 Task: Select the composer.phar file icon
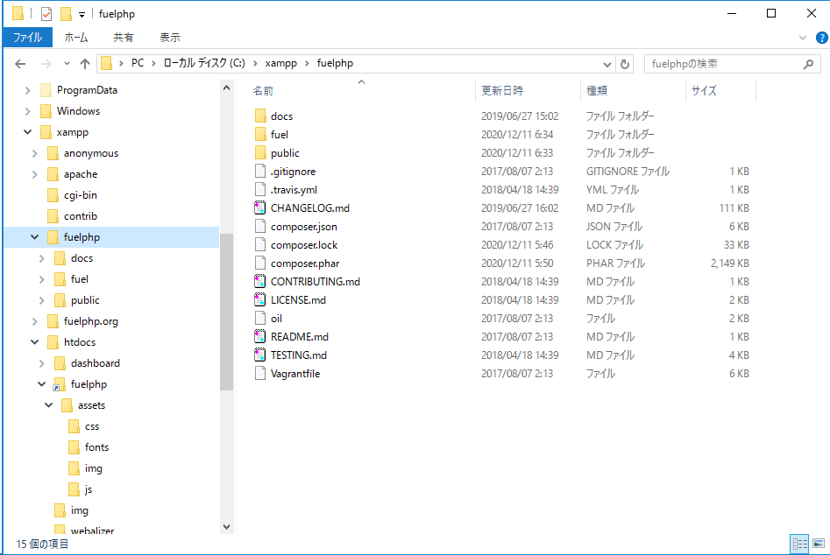[259, 263]
